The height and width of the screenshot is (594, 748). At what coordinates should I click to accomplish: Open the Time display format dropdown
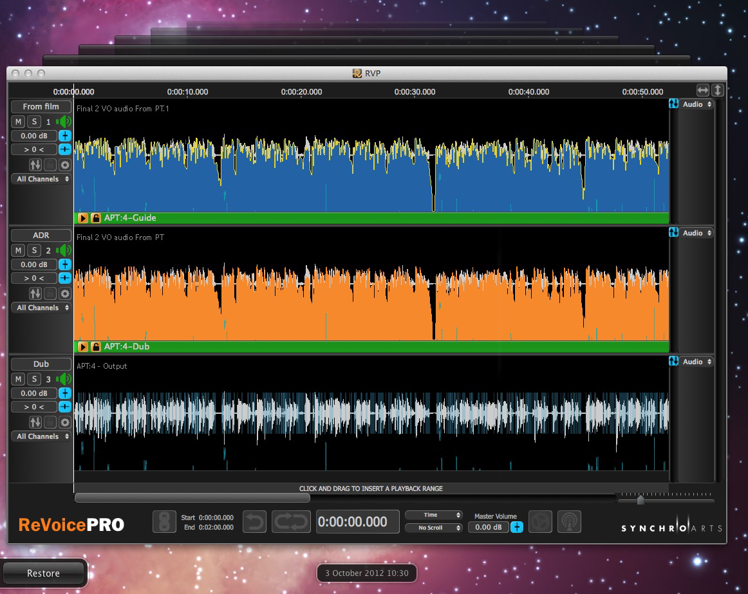[x=434, y=515]
